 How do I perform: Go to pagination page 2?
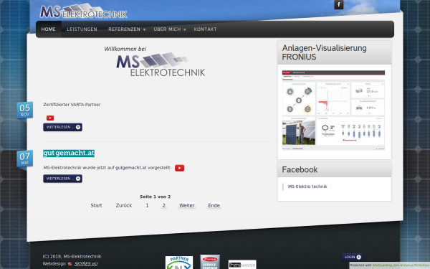[x=164, y=205]
